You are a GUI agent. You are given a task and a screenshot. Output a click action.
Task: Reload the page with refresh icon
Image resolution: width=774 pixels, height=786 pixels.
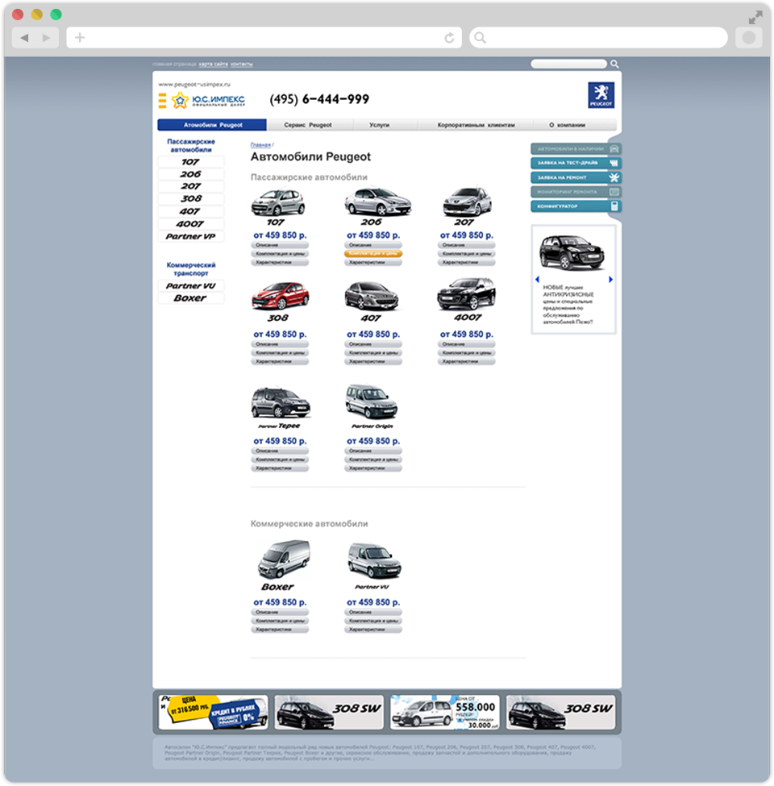point(449,38)
